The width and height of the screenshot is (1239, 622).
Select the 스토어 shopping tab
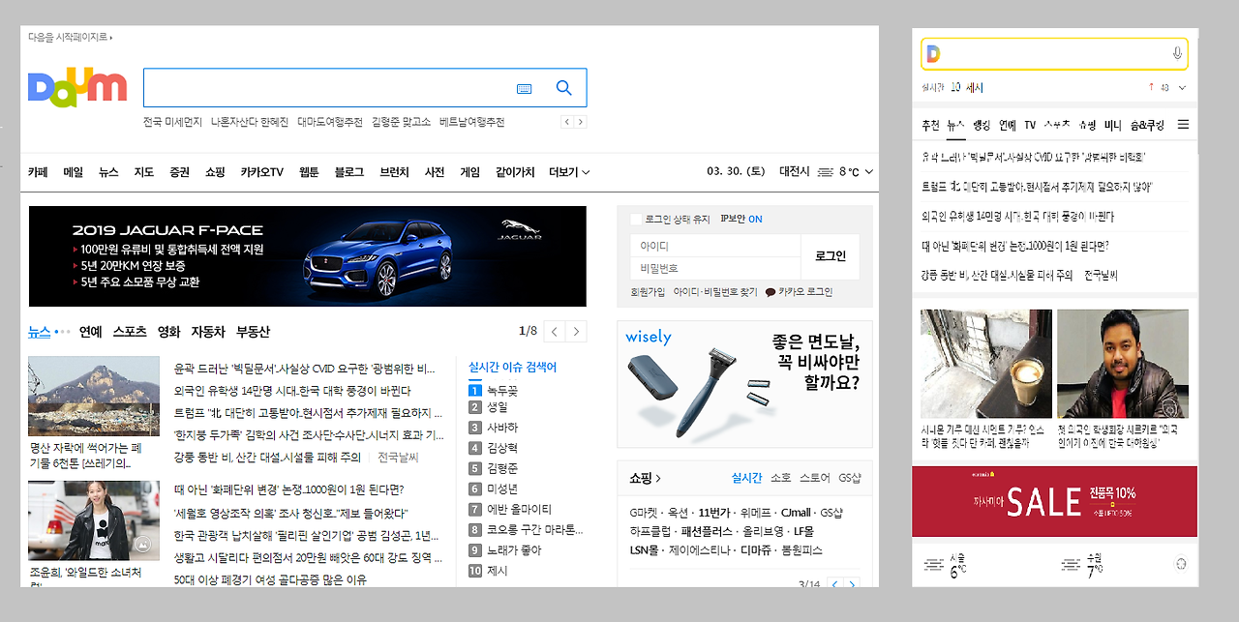click(814, 478)
